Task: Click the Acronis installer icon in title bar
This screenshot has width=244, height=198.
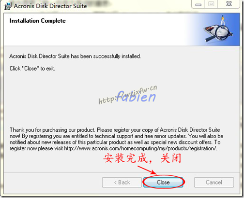Action: [x=8, y=6]
